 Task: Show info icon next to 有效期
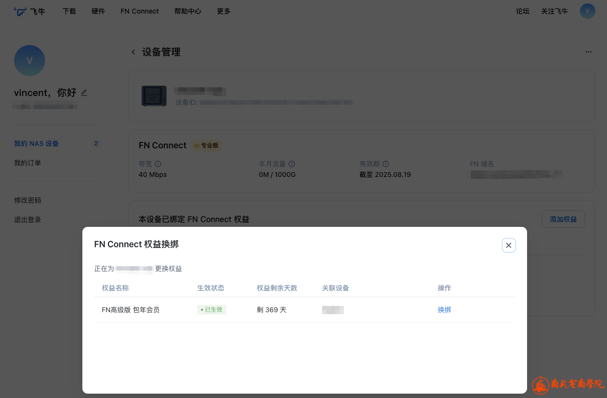(x=386, y=164)
